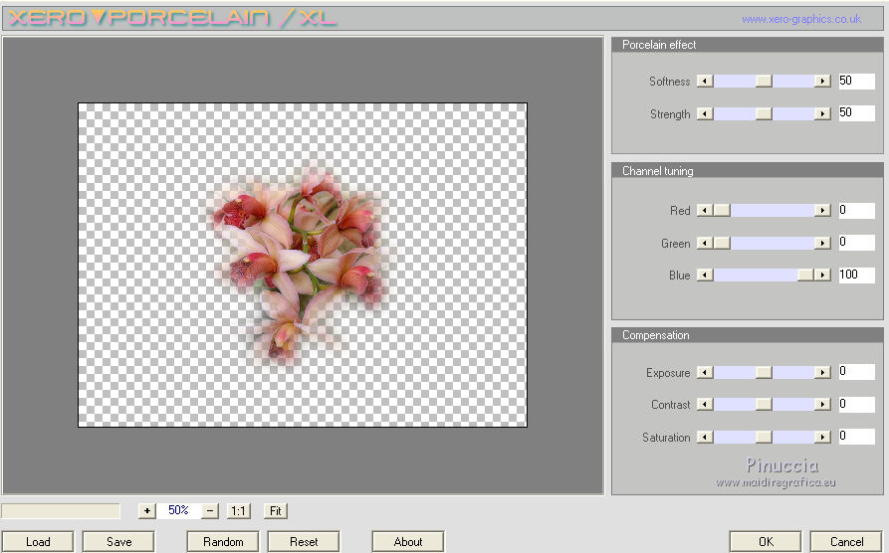Click the Contrast slider left arrow
This screenshot has height=553, width=889.
pyautogui.click(x=705, y=404)
